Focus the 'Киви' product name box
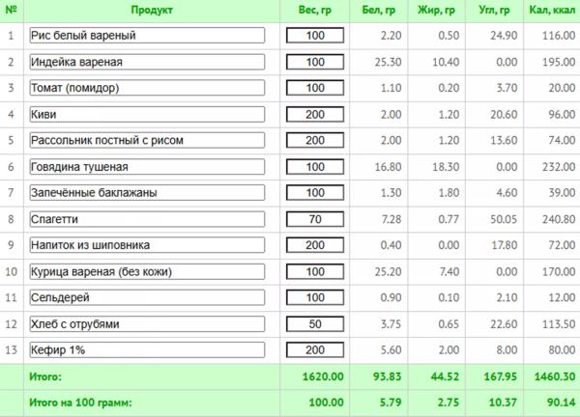Screen dimensions: 580x417 pyautogui.click(x=147, y=114)
